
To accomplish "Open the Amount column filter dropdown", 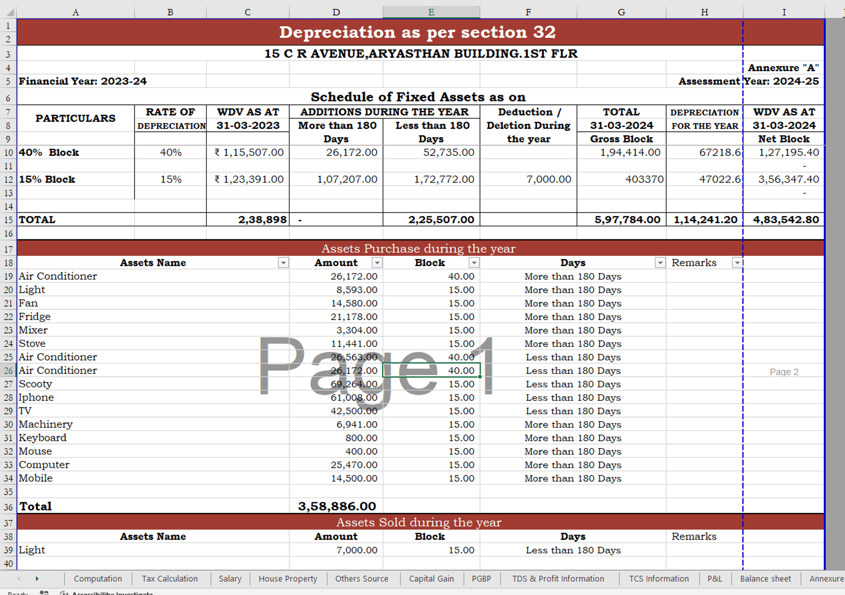I will click(377, 263).
